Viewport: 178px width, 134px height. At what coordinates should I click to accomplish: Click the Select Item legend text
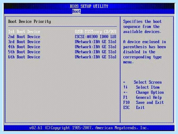tap(148, 87)
